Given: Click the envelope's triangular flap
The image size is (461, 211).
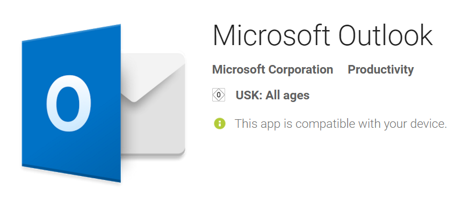Looking at the screenshot, I should tap(152, 78).
